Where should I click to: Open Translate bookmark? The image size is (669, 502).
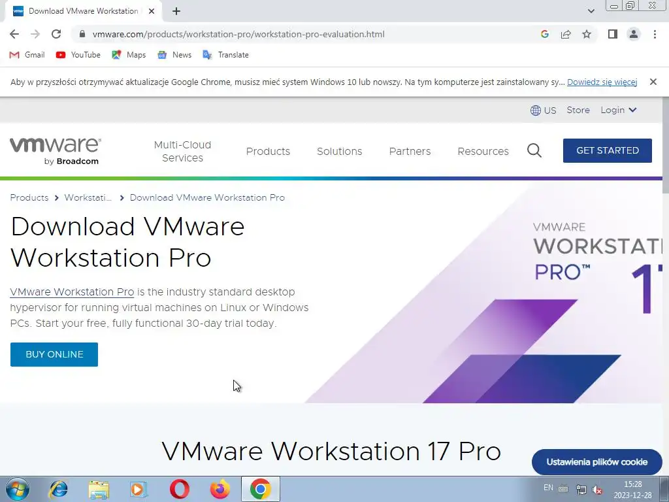click(225, 55)
